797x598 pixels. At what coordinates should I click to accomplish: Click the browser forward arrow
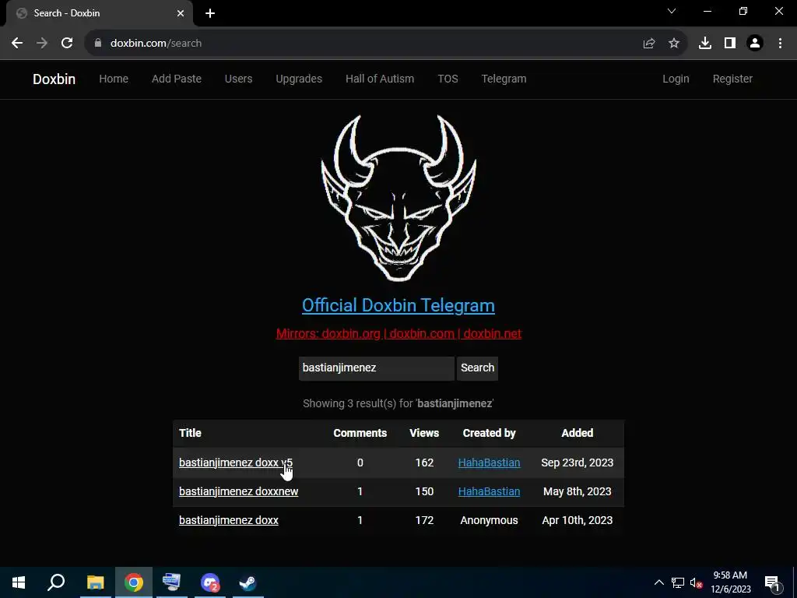[42, 44]
